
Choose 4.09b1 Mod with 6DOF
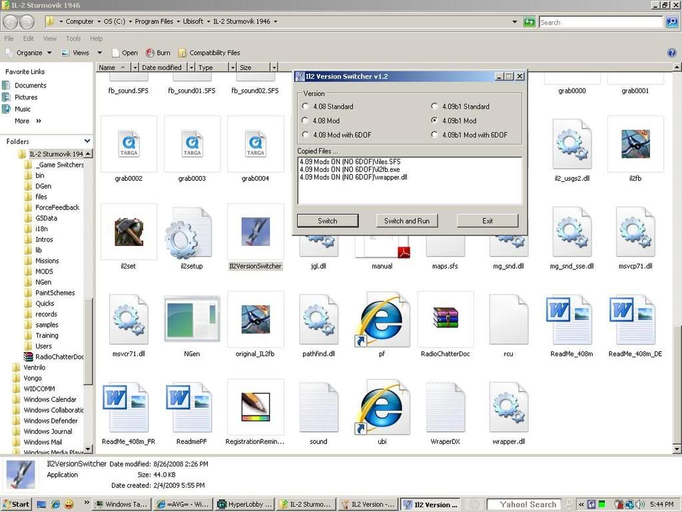pyautogui.click(x=435, y=135)
